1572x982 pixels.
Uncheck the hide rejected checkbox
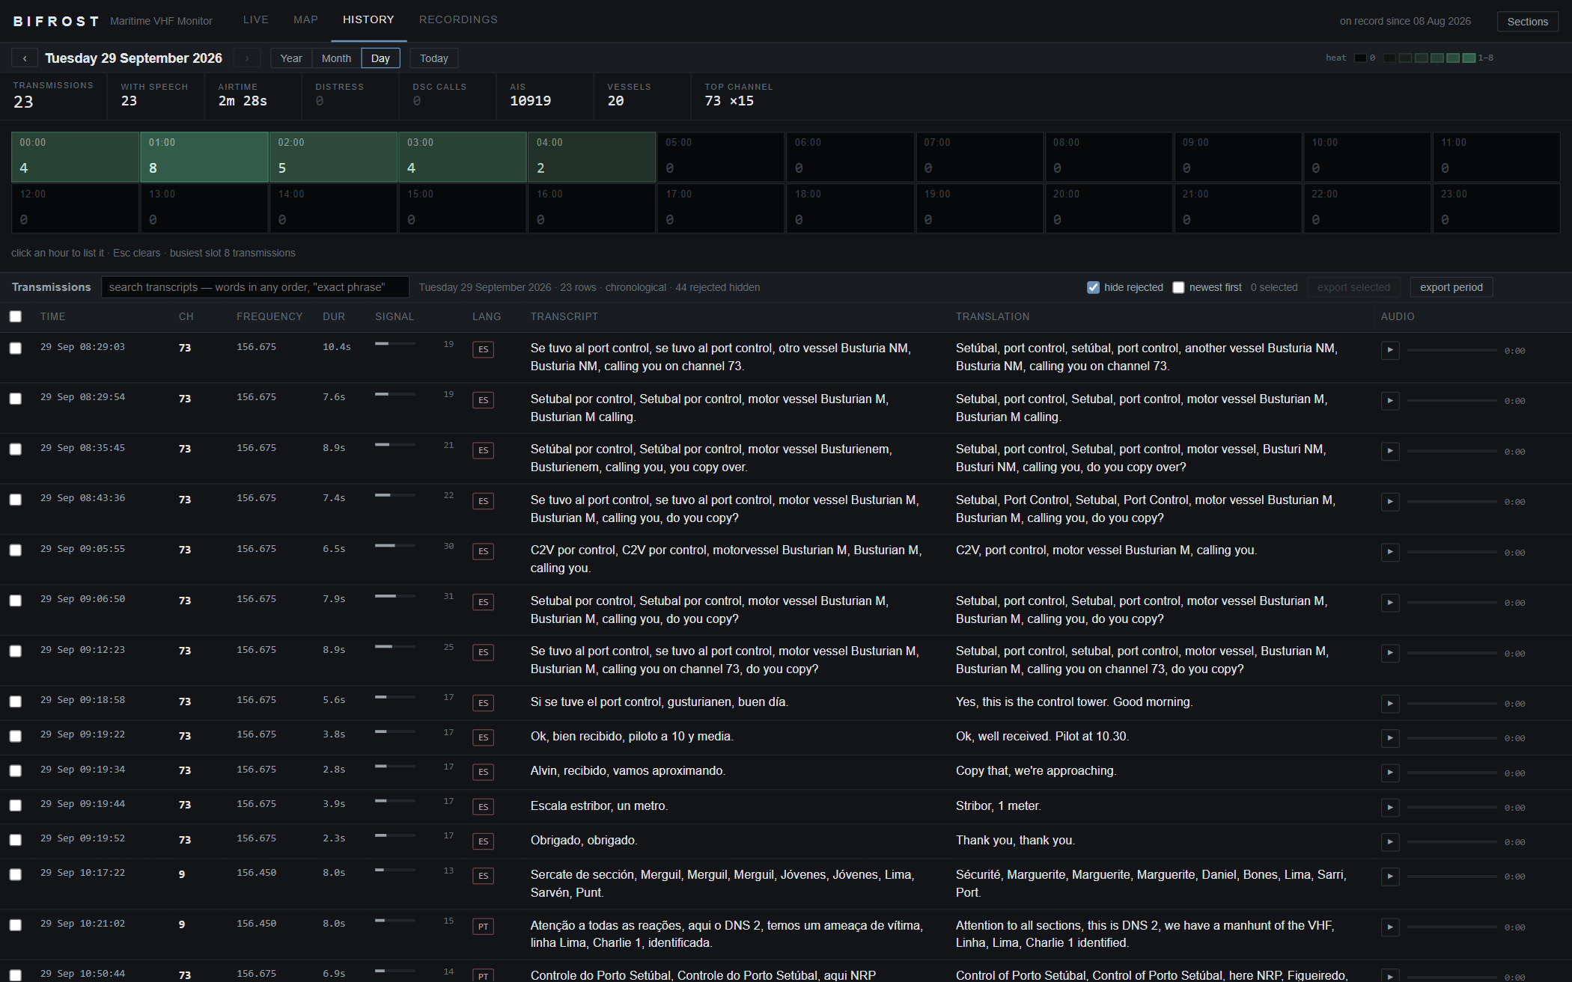(1093, 287)
